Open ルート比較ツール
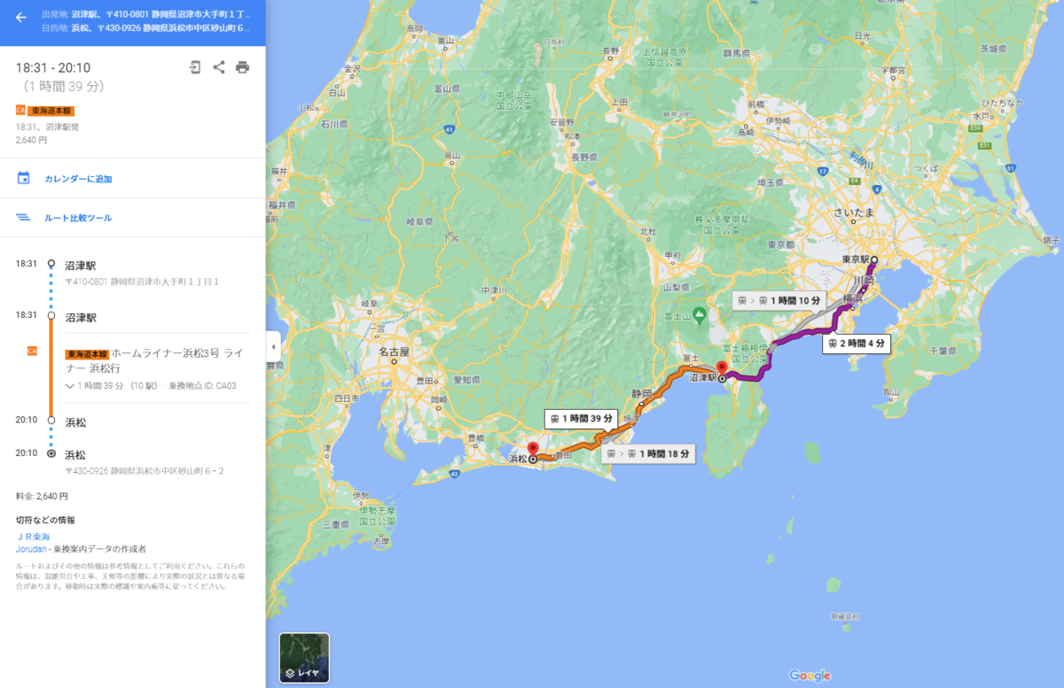The width and height of the screenshot is (1064, 688). (x=78, y=218)
